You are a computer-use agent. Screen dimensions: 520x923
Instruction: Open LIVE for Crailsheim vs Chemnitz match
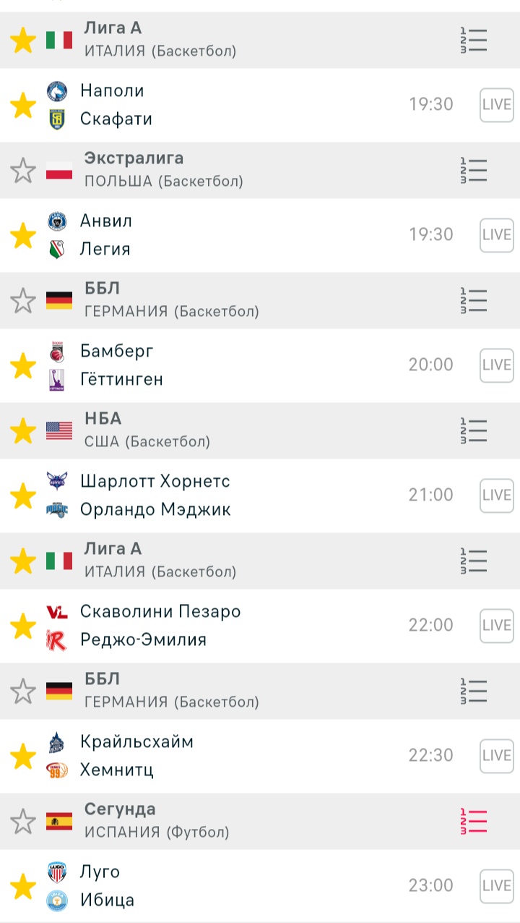click(496, 755)
